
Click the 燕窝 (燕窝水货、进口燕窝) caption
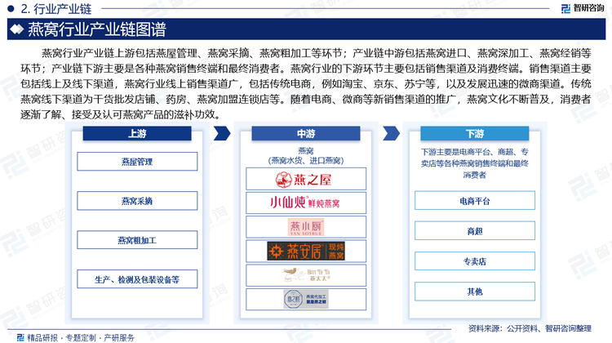pyautogui.click(x=306, y=155)
